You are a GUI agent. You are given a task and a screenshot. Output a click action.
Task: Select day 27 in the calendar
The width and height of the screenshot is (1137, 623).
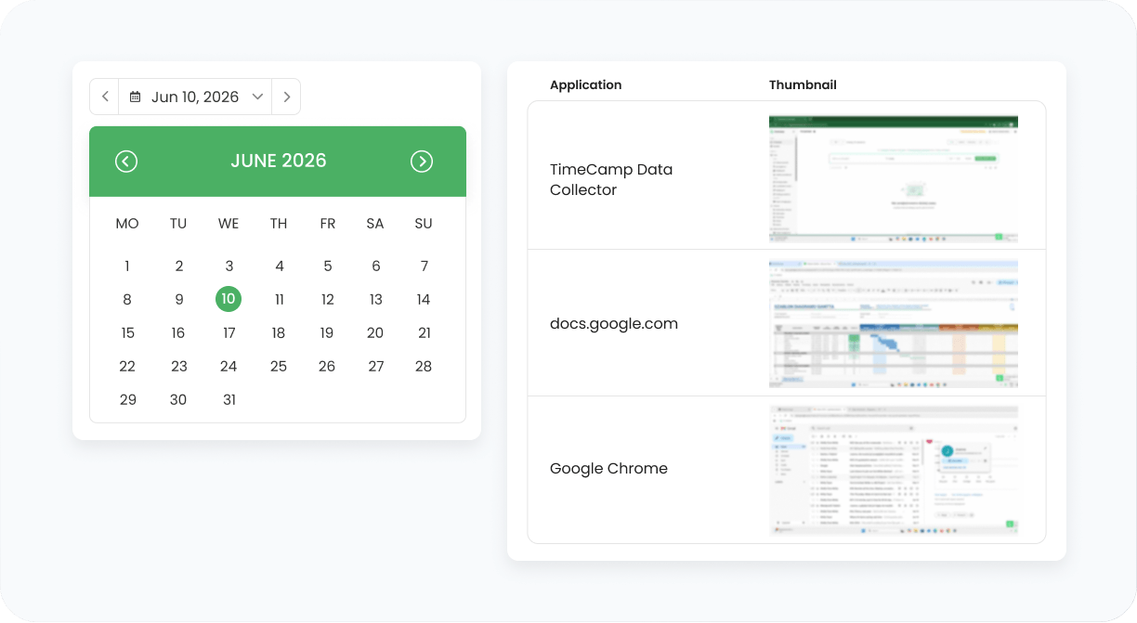(x=376, y=367)
